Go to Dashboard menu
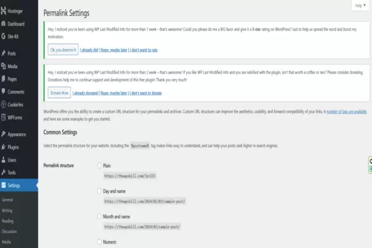Viewport: 372px width, 248px height. (x=16, y=24)
